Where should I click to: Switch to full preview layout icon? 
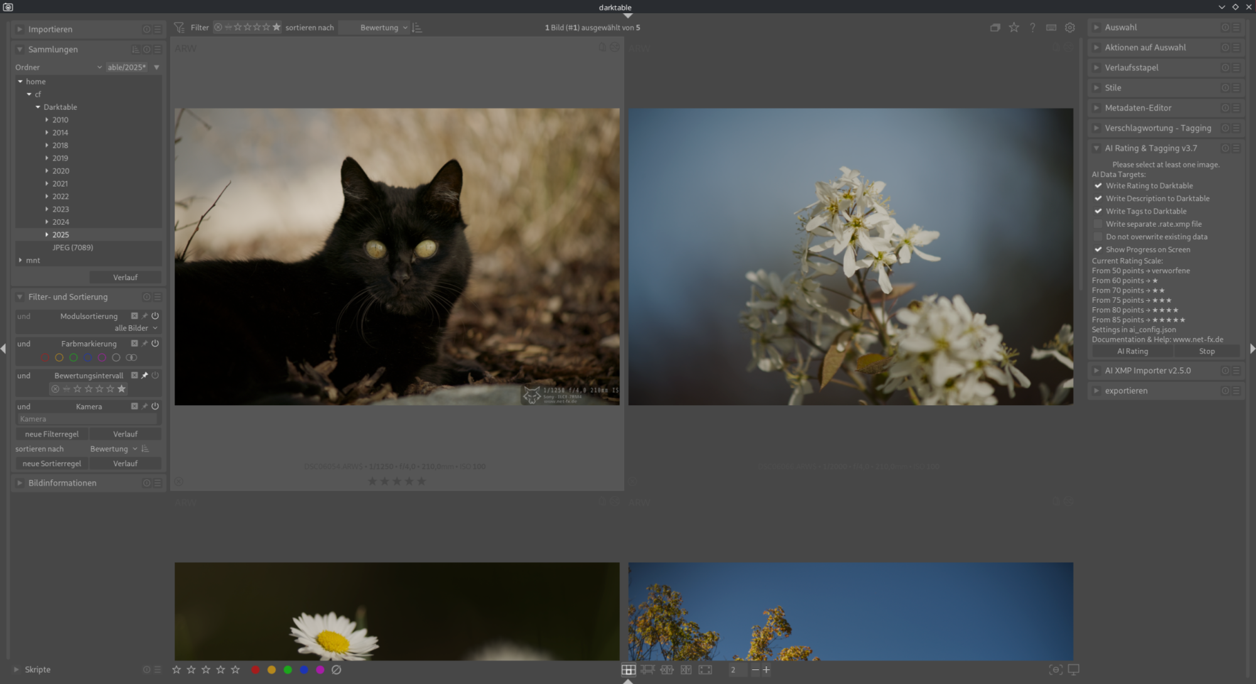tap(705, 670)
